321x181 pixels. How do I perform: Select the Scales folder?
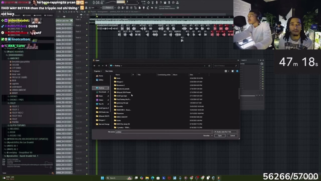click(117, 120)
